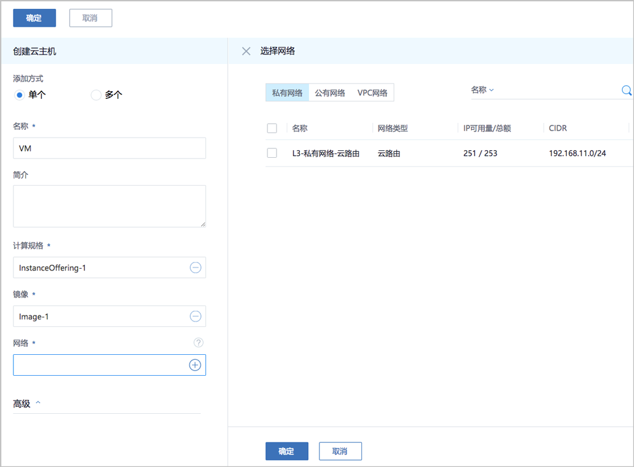The height and width of the screenshot is (467, 634).
Task: Switch to the 公有网络 tab
Action: (x=330, y=93)
